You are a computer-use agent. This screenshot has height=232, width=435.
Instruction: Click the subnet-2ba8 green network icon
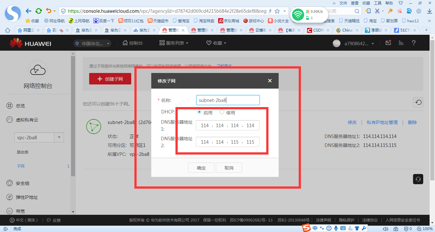click(x=94, y=126)
